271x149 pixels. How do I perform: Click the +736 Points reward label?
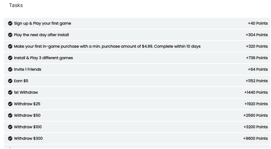[257, 58]
